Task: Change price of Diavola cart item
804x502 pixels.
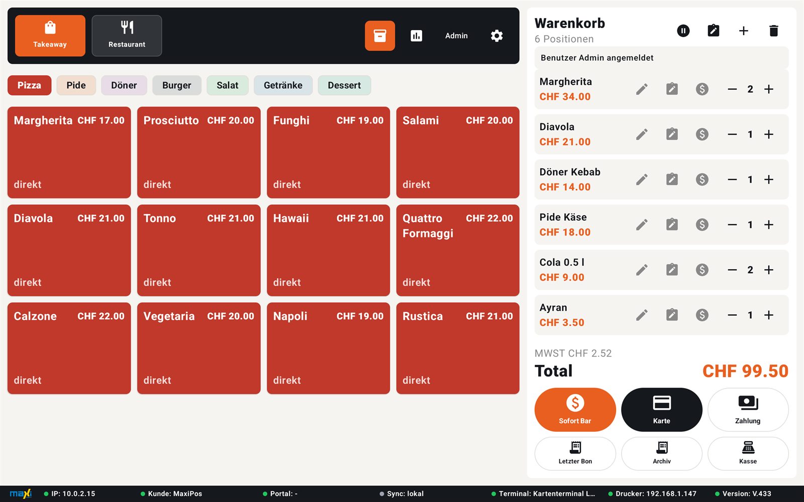Action: [702, 135]
